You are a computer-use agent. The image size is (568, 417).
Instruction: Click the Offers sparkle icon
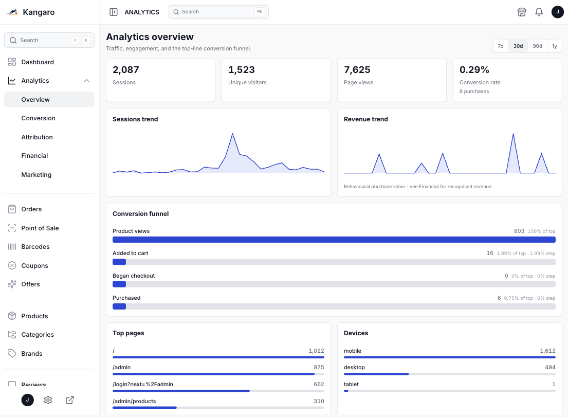pos(12,284)
